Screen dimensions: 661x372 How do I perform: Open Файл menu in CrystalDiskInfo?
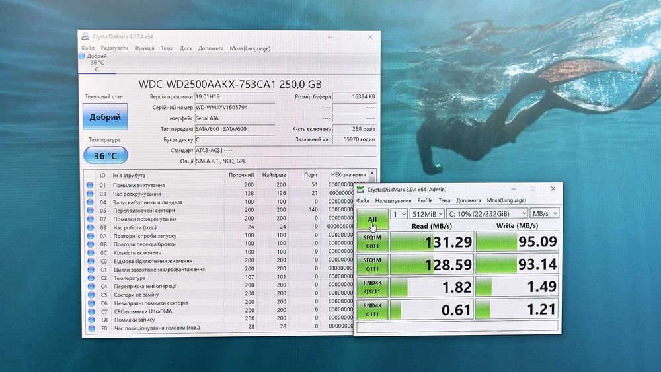pyautogui.click(x=88, y=48)
